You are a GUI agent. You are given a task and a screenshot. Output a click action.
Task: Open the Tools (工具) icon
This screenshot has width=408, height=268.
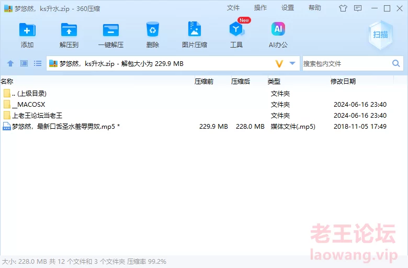click(236, 29)
